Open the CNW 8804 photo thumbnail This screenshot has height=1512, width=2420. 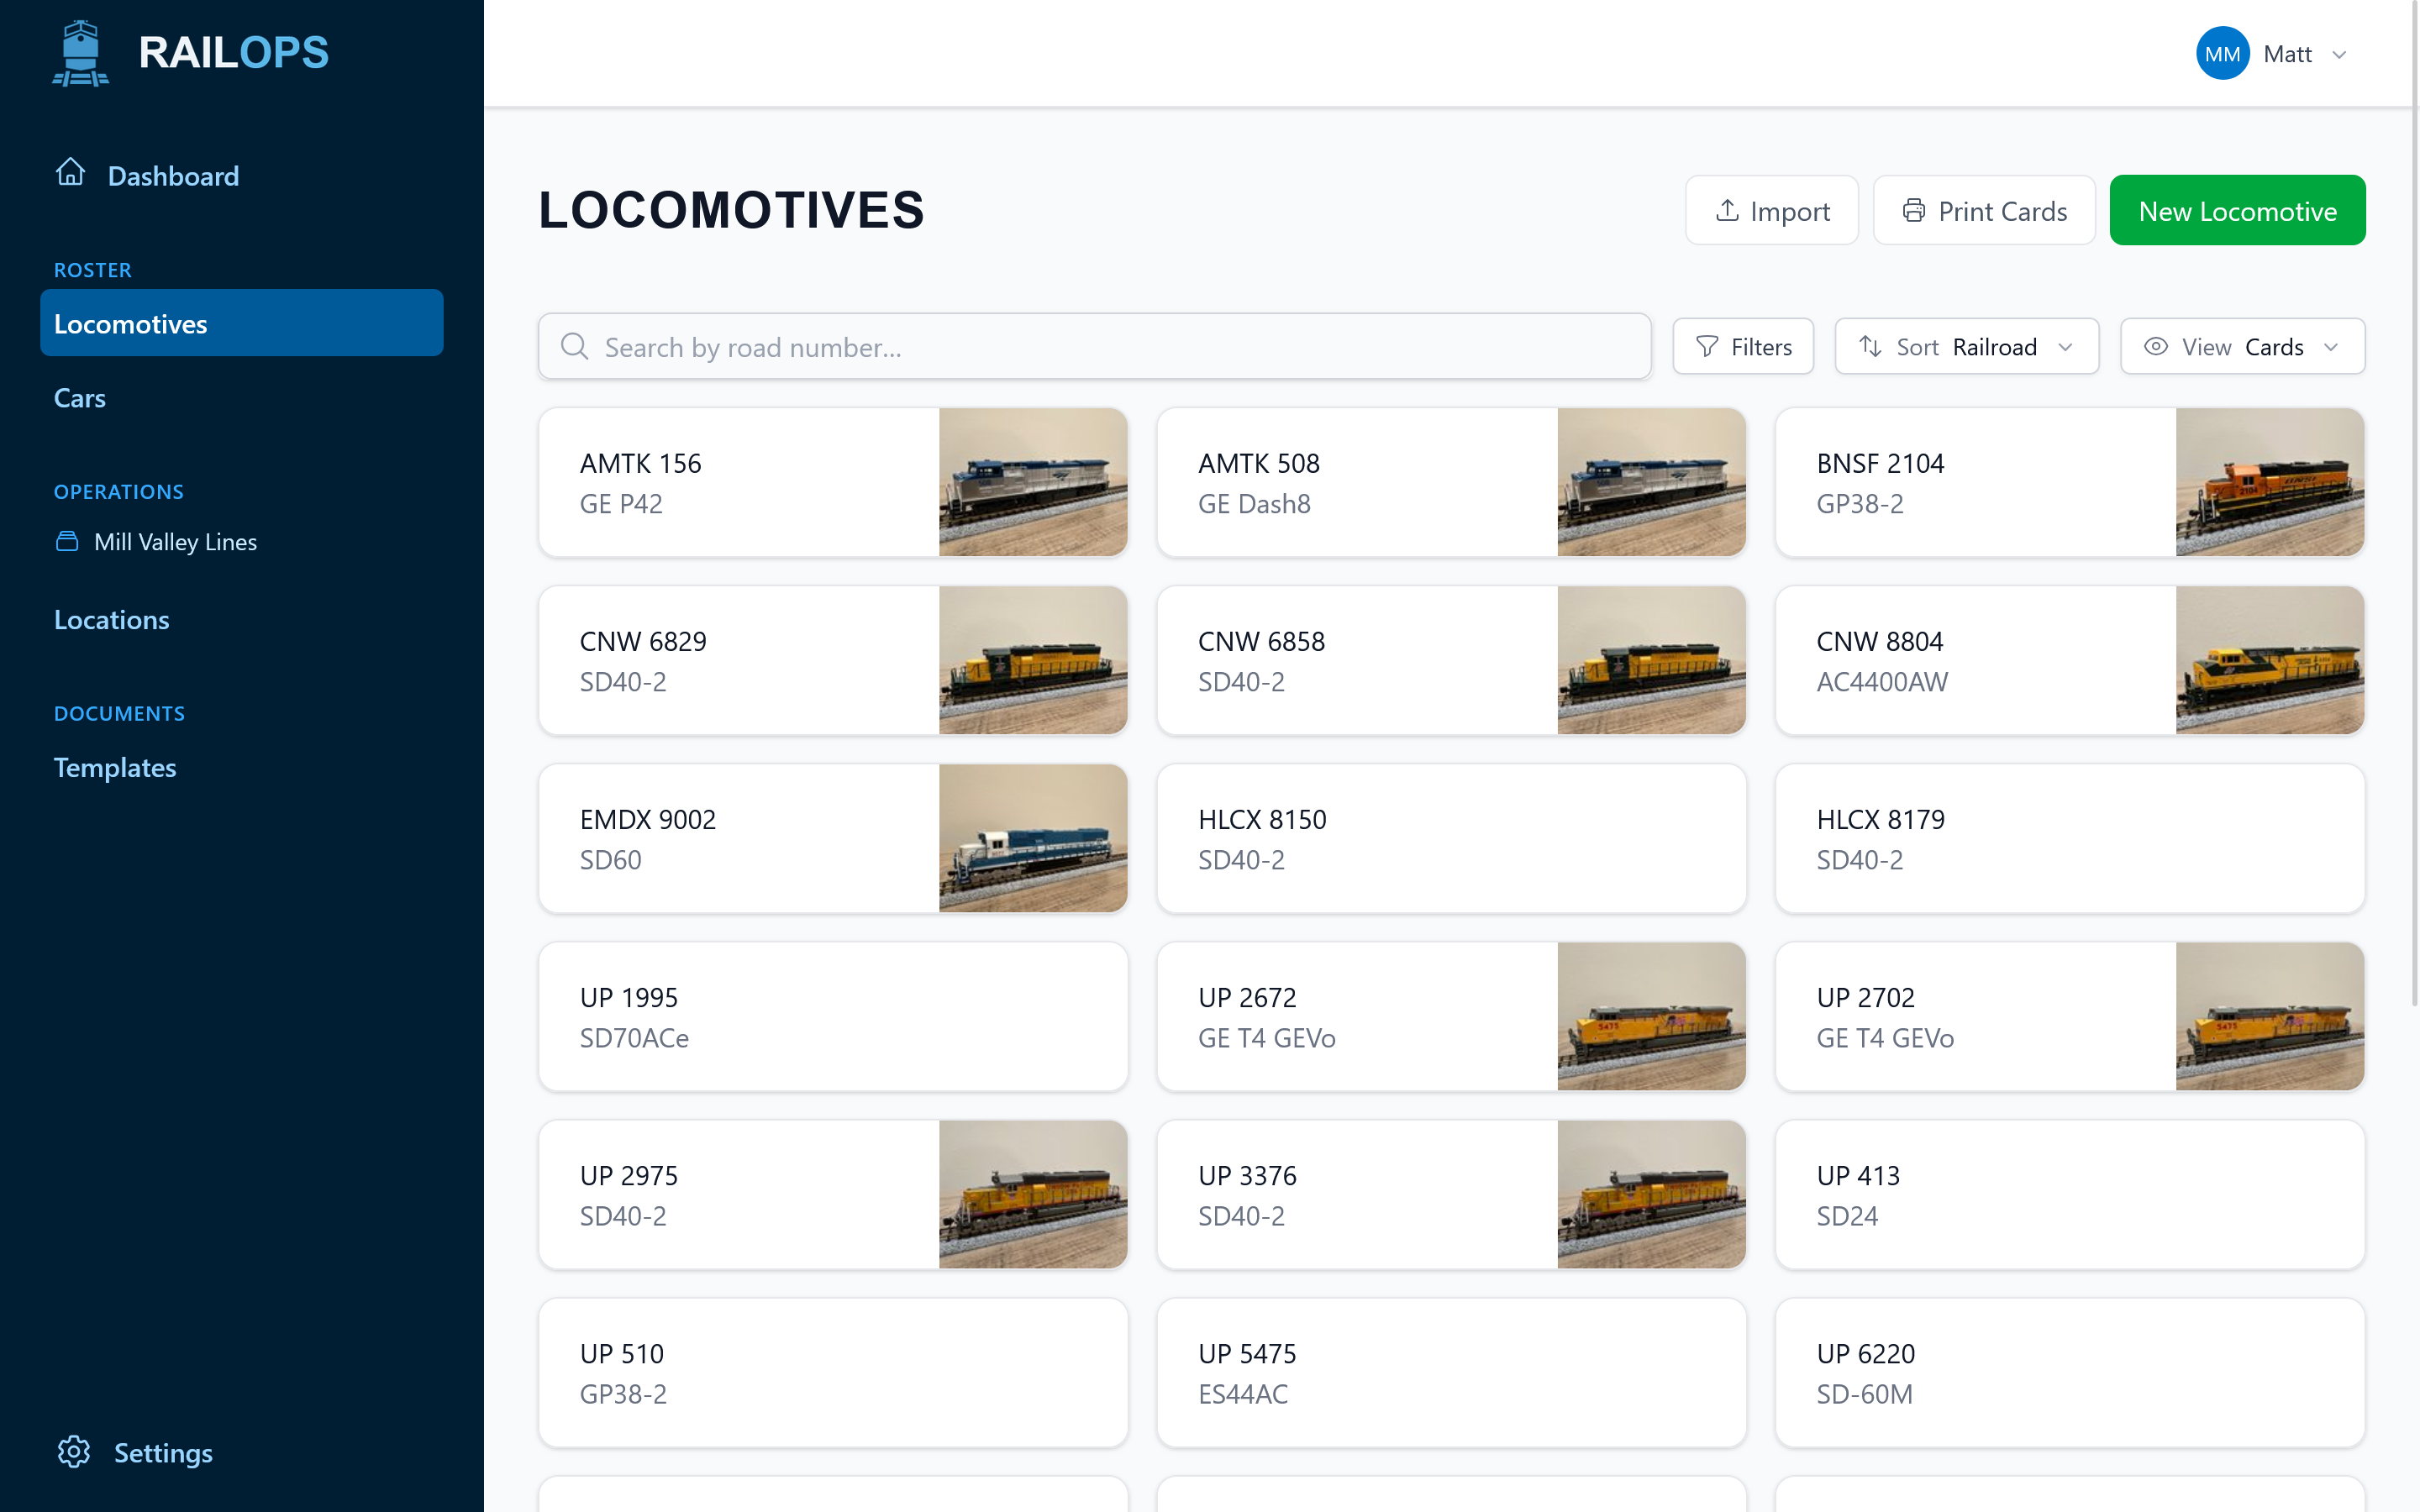point(2270,660)
